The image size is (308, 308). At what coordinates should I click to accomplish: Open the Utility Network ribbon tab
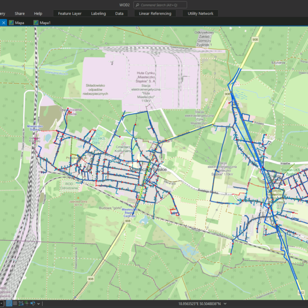201,13
